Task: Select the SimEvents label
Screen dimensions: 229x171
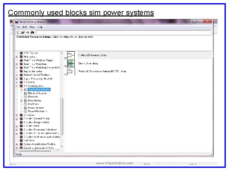Action: coord(29,82)
